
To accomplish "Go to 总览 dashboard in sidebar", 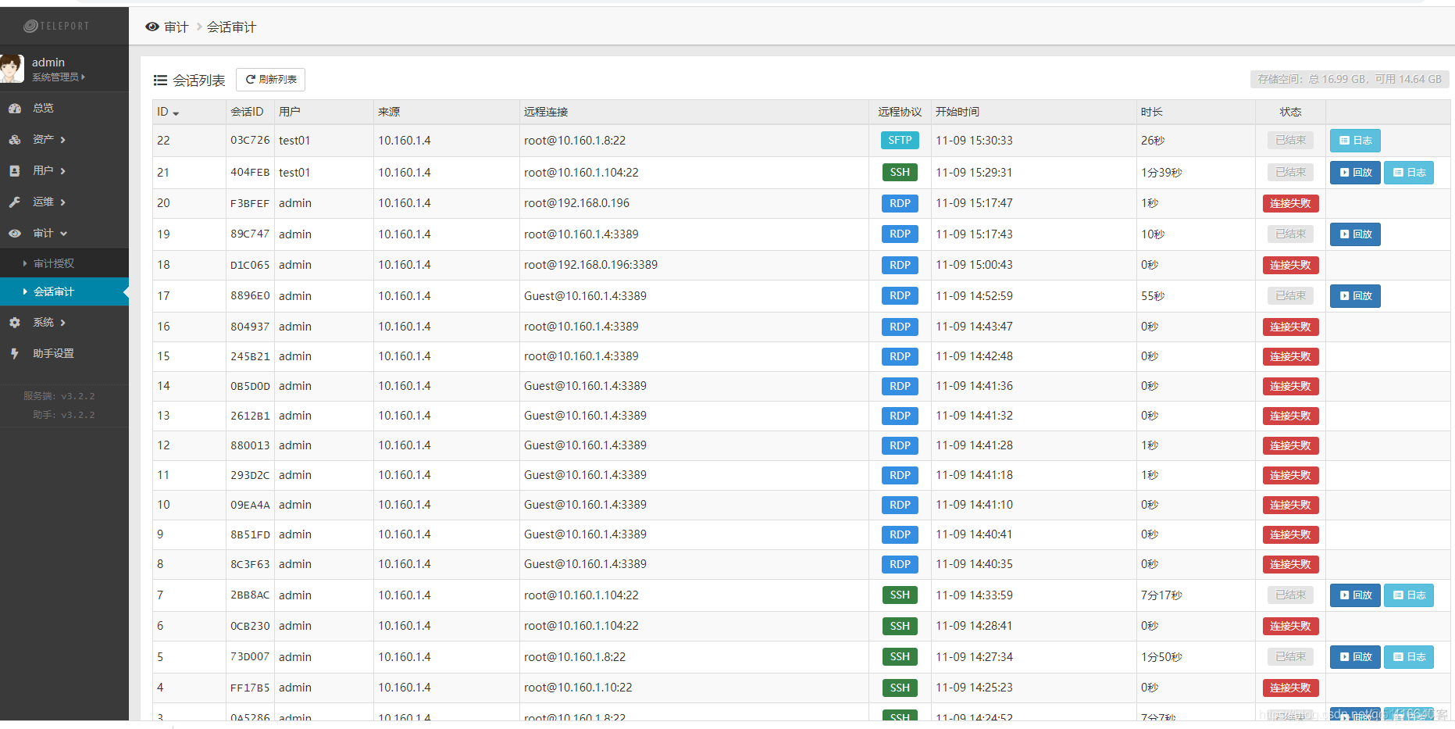I will (43, 108).
